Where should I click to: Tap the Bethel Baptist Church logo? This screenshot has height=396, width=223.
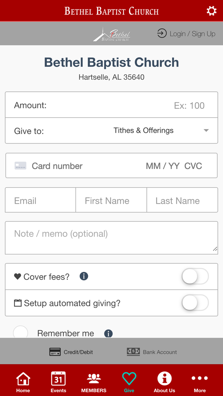click(112, 34)
